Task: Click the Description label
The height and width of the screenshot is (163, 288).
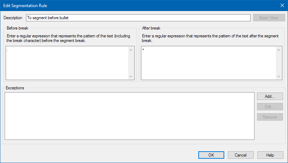Action: click(x=13, y=18)
